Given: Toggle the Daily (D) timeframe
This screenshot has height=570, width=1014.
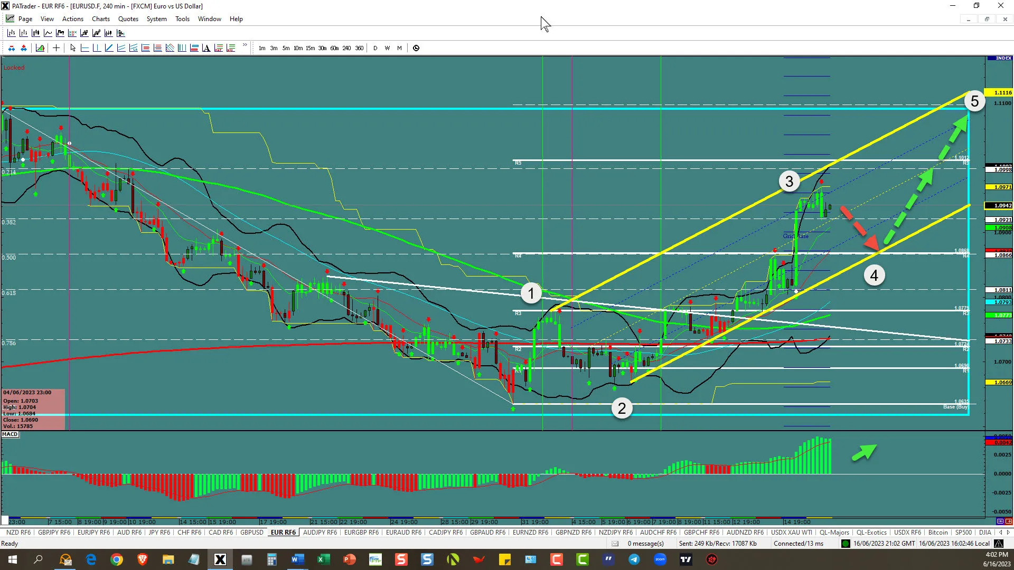Looking at the screenshot, I should pos(375,48).
